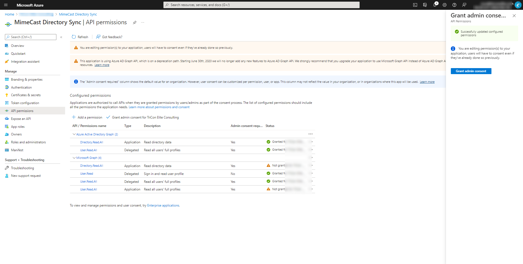Click the Status column header
The height and width of the screenshot is (264, 523).
[x=270, y=126]
